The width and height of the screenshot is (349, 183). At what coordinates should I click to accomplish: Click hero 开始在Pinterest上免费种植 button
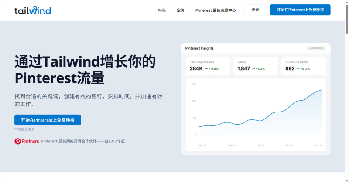point(48,120)
